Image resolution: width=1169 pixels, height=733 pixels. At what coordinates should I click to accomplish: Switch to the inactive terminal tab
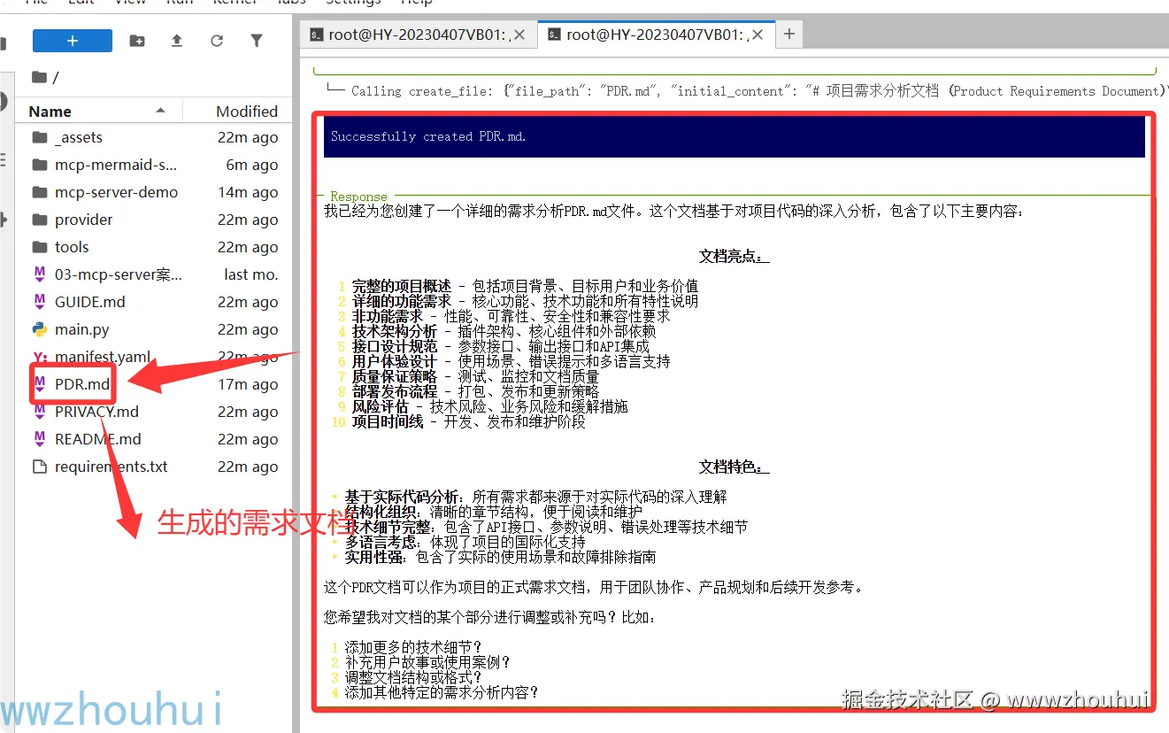pyautogui.click(x=418, y=35)
